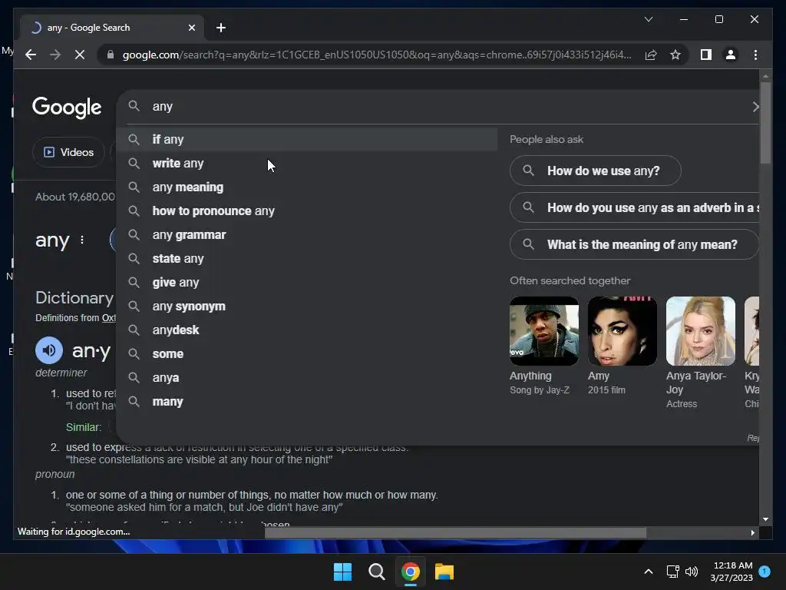Open the Anya Taylor-Joy thumbnail
Screen dimensions: 786x590
click(x=700, y=331)
